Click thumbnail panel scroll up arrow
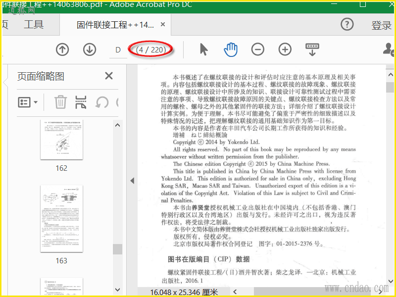The image size is (396, 297). [x=117, y=125]
